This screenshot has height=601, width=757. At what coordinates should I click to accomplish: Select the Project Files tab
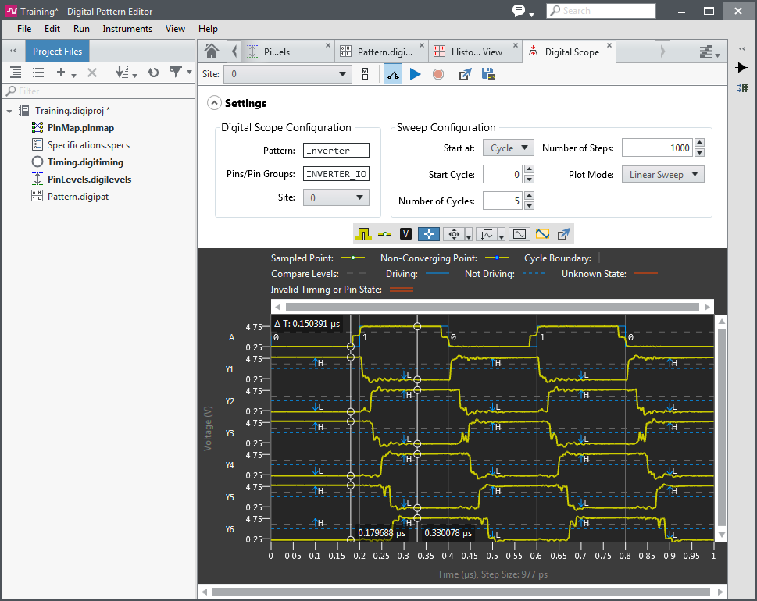coord(58,52)
